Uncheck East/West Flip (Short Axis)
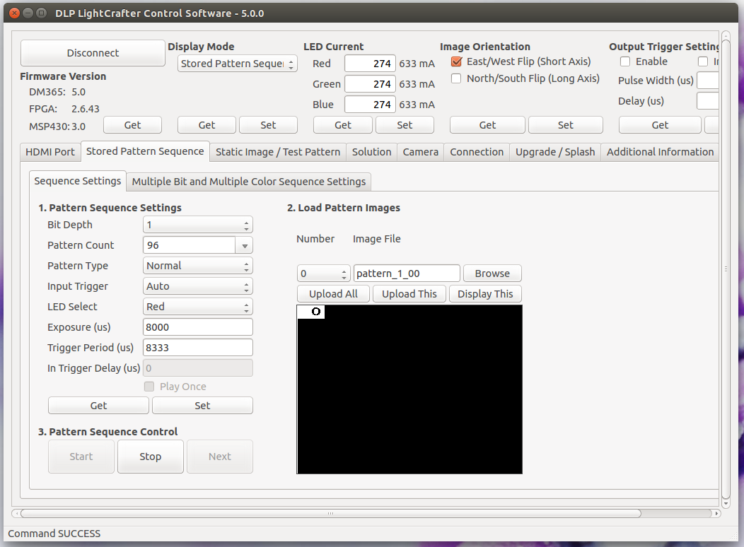Image resolution: width=744 pixels, height=547 pixels. 456,61
